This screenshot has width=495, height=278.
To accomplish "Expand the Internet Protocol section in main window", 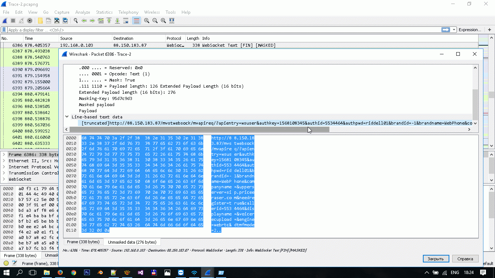I will click(4, 167).
